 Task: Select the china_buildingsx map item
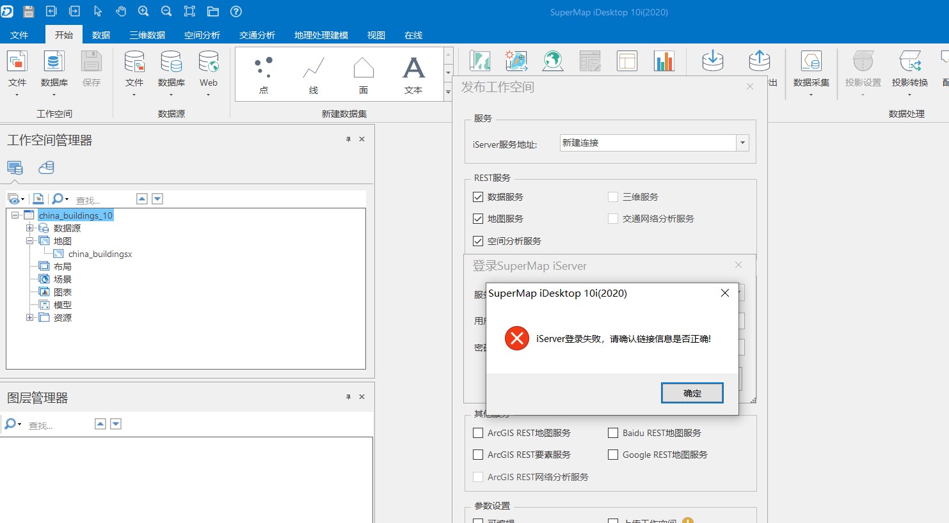[x=100, y=254]
